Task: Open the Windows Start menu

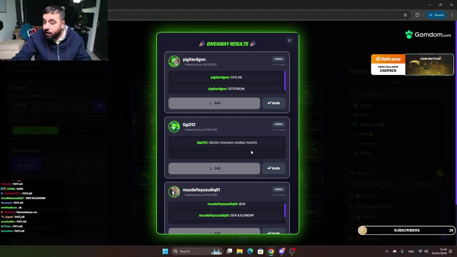Action: (x=165, y=251)
